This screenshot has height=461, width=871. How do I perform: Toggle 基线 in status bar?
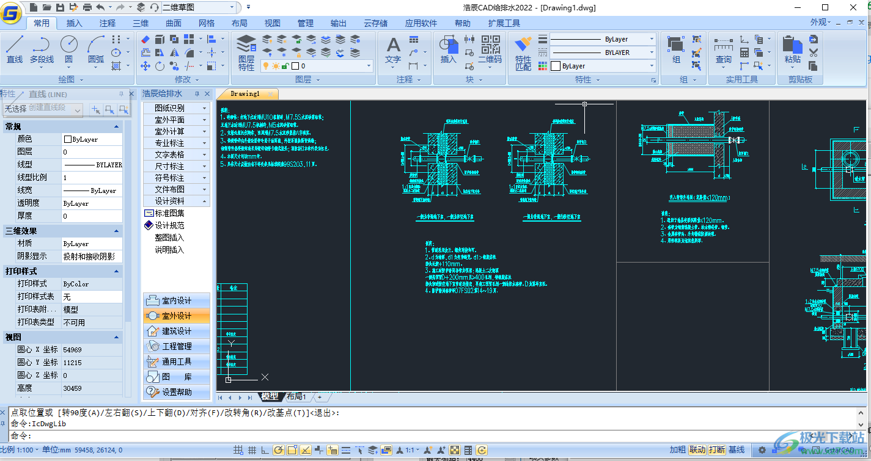pyautogui.click(x=737, y=450)
